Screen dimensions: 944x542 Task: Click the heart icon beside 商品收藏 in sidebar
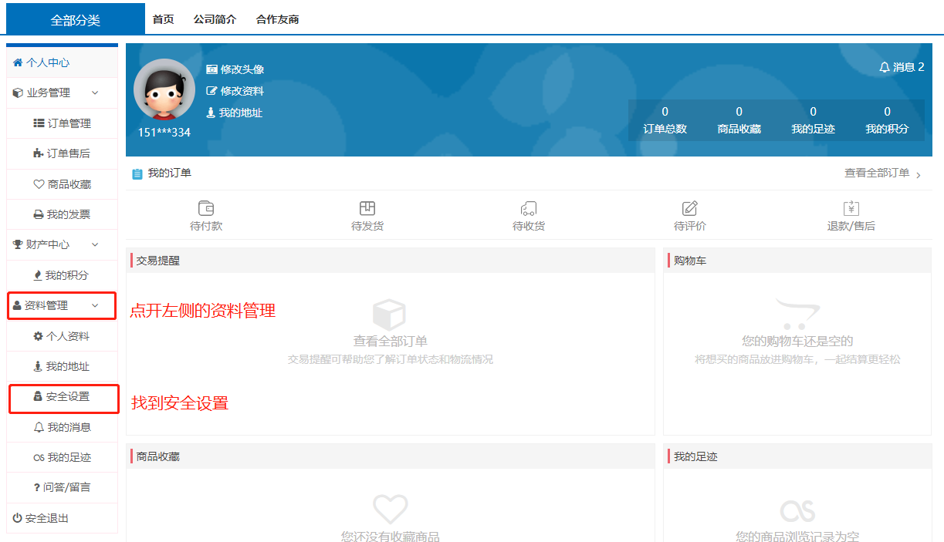39,184
